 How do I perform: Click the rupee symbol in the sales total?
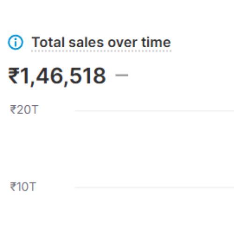coord(14,76)
